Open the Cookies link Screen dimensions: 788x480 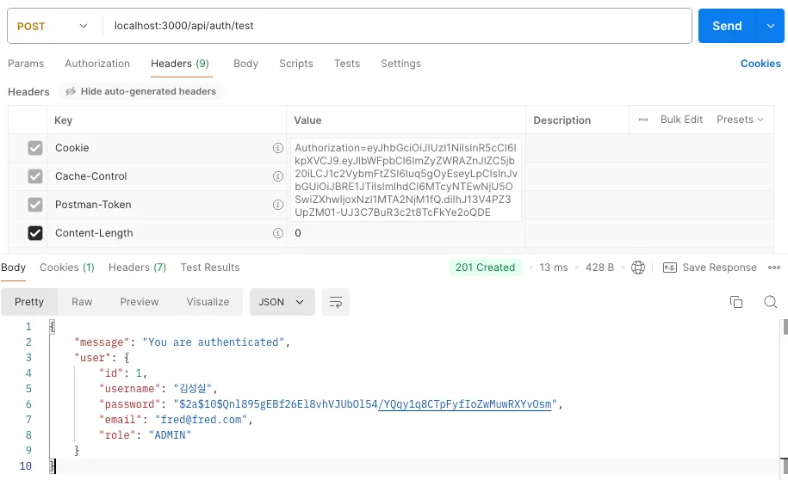[x=760, y=64]
